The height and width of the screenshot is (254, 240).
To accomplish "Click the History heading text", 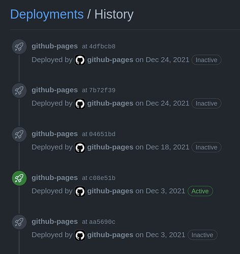I will pyautogui.click(x=114, y=15).
